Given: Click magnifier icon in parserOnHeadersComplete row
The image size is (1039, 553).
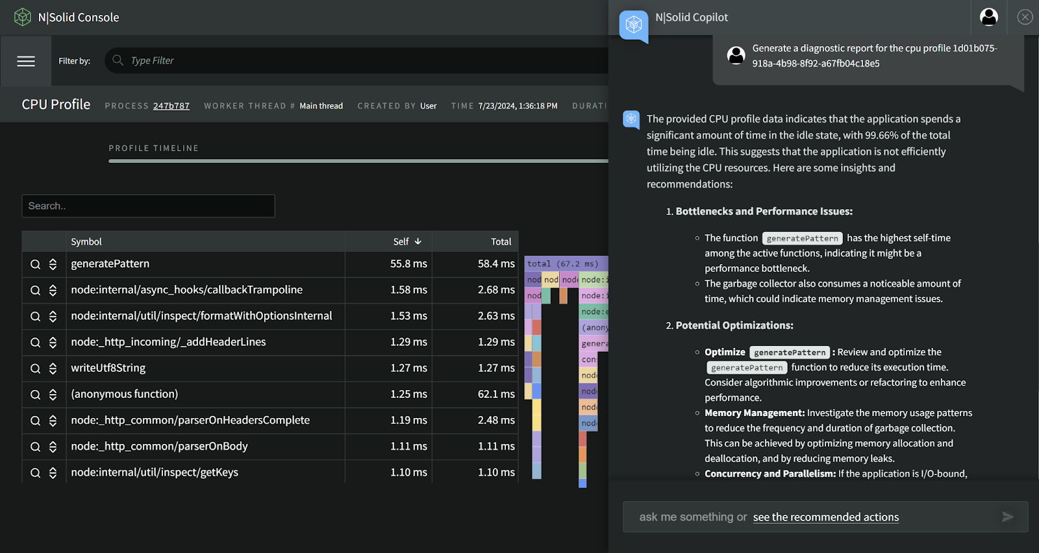Looking at the screenshot, I should click(35, 421).
